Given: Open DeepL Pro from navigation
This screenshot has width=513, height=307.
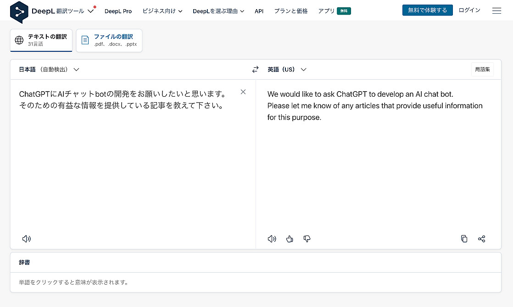Looking at the screenshot, I should (x=118, y=11).
